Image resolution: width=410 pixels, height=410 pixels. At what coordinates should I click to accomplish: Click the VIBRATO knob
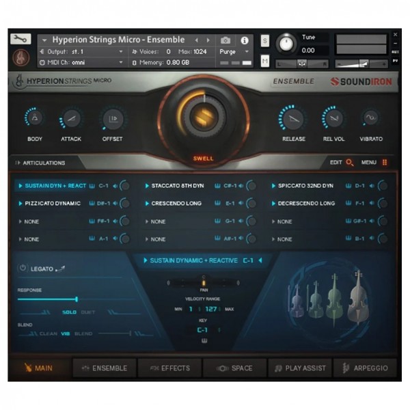370,118
